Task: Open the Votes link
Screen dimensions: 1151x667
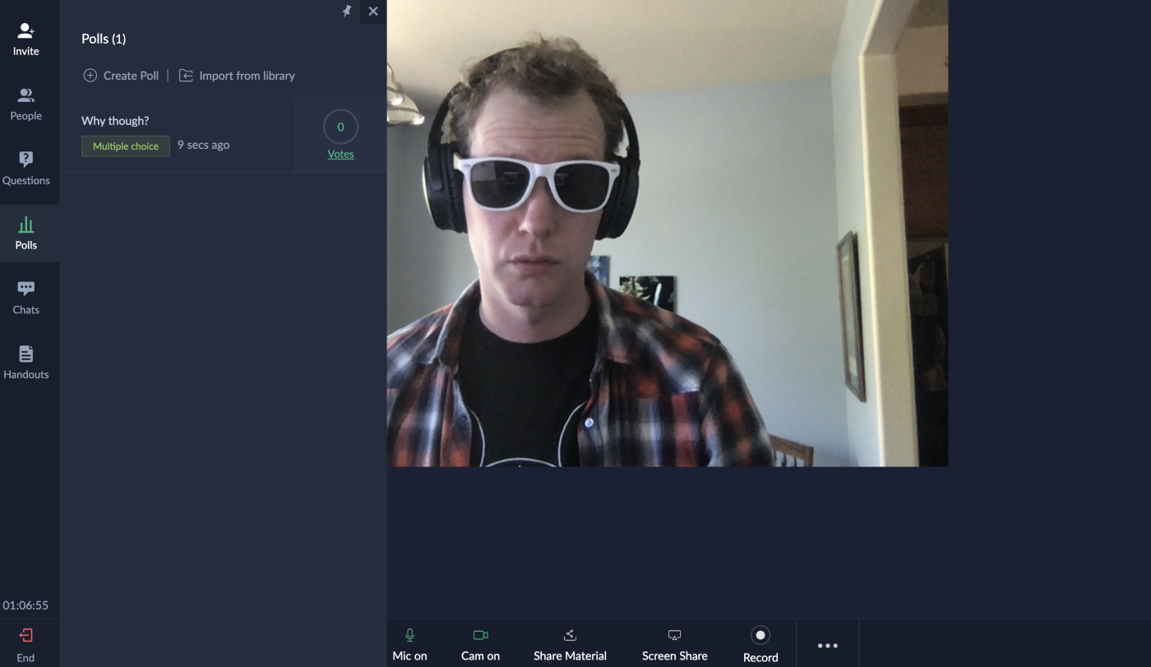Action: click(340, 154)
